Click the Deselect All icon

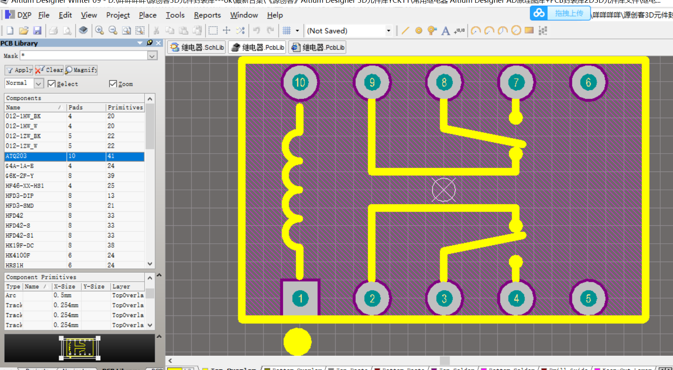click(240, 30)
